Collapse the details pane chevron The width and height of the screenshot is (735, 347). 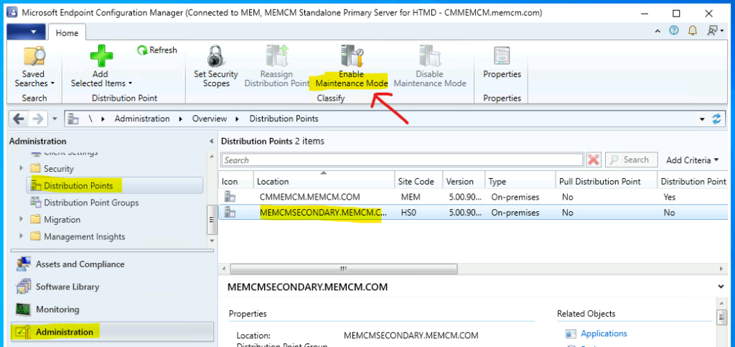(x=721, y=285)
